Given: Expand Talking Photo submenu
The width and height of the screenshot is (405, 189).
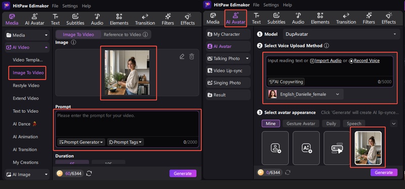Looking at the screenshot, I should click(x=247, y=59).
